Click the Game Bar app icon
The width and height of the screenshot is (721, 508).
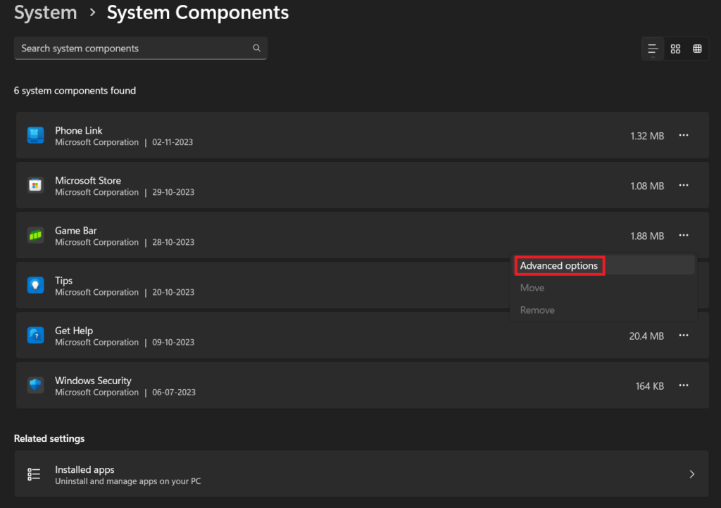coord(35,235)
